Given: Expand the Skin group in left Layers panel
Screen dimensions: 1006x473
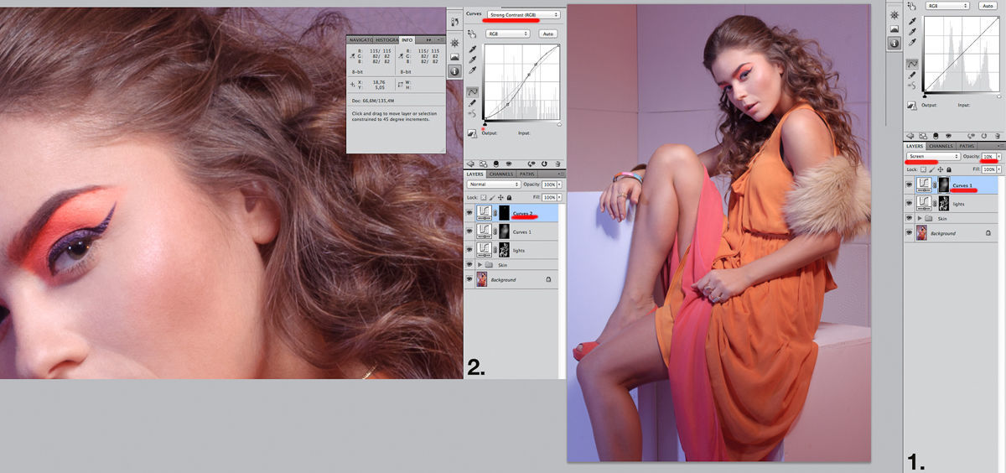Looking at the screenshot, I should coord(482,265).
